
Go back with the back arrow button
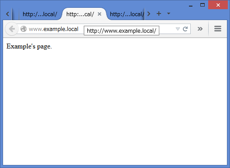[x=12, y=29]
